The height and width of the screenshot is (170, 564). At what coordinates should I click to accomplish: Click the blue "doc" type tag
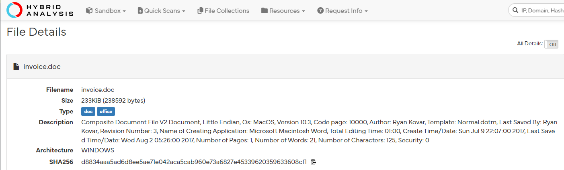(x=88, y=111)
